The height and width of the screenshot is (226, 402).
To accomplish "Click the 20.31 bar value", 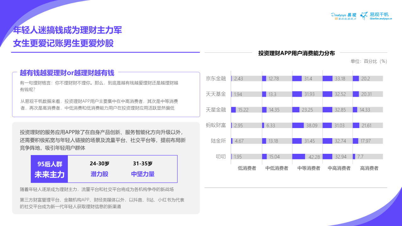I will (366, 94).
